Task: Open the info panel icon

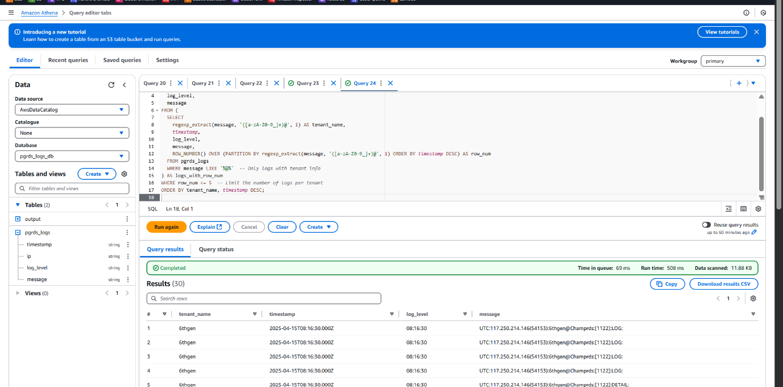Action: (x=747, y=13)
